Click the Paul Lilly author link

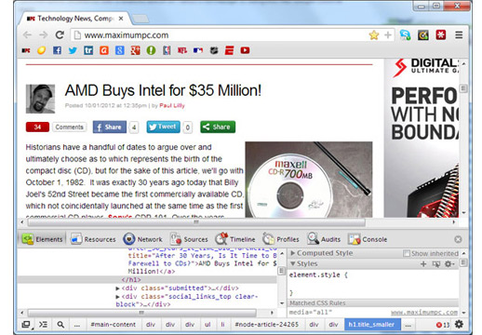pos(172,105)
